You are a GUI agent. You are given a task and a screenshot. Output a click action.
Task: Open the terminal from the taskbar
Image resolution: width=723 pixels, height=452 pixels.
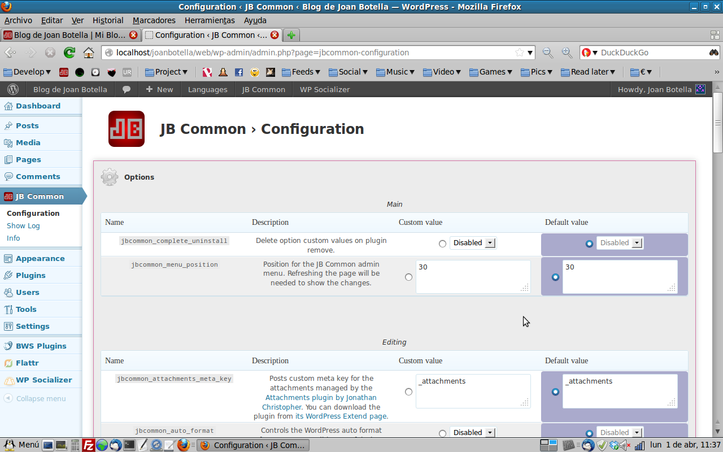point(129,445)
